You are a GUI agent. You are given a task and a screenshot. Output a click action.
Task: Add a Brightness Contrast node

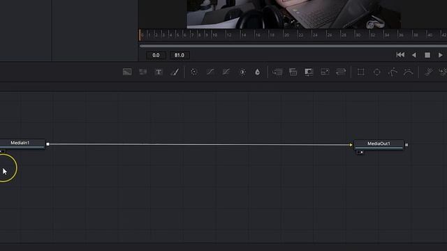(x=242, y=72)
